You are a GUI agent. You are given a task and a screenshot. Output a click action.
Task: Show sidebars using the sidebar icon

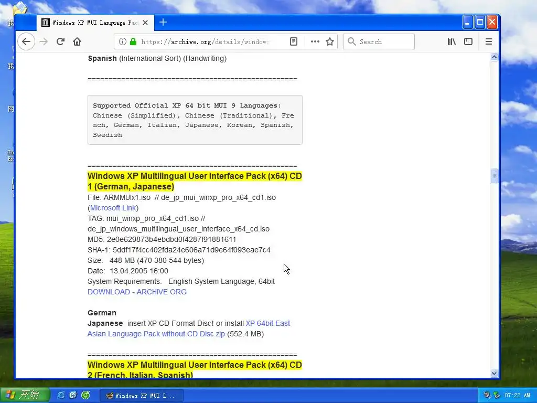(468, 42)
